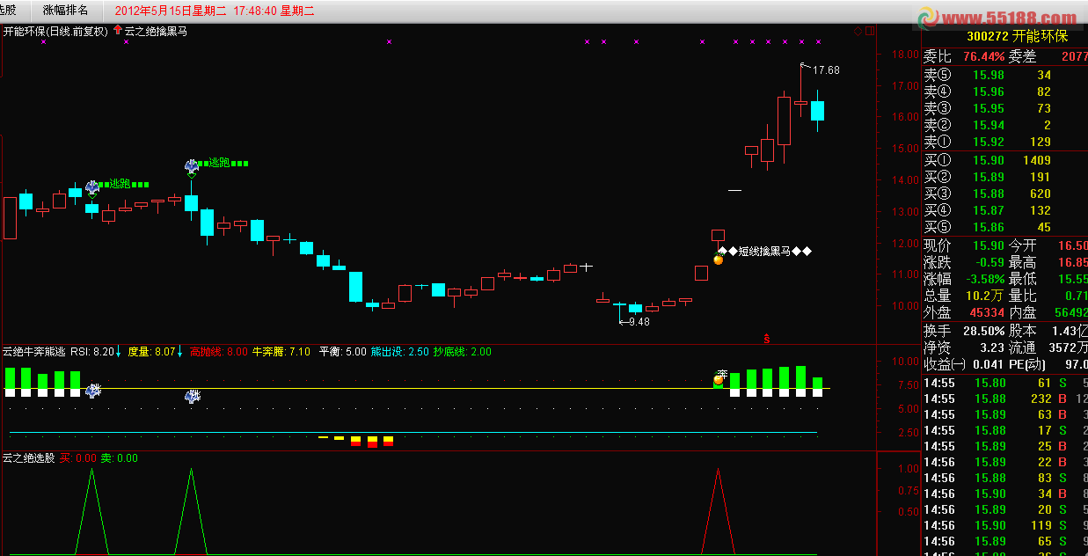Click the blue arrow after RSI: 8.20
The height and width of the screenshot is (556, 1088).
point(119,352)
